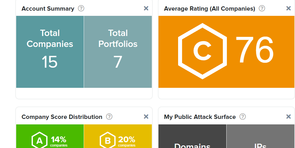Screen dimensions: 295x148
Task: Close the Account Summary widget
Action: [x=146, y=8]
